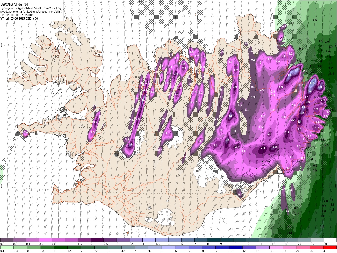This screenshot has width=337, height=253.
Task: Select the dark green lower swatch starting at 1
Action: pos(61,247)
